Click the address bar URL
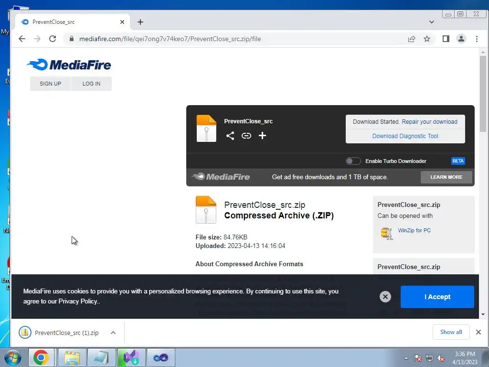This screenshot has width=489, height=367. coord(170,39)
